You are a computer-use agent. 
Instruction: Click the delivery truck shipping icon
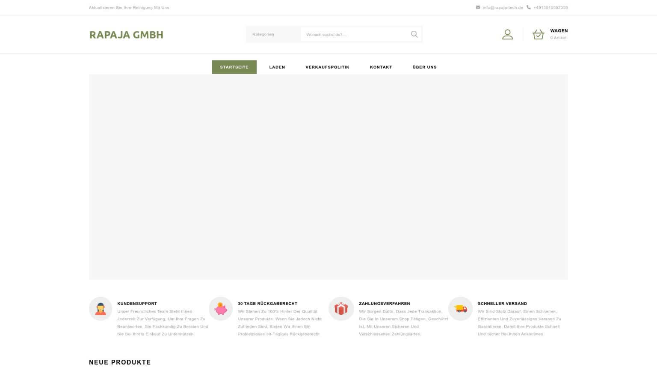(461, 309)
